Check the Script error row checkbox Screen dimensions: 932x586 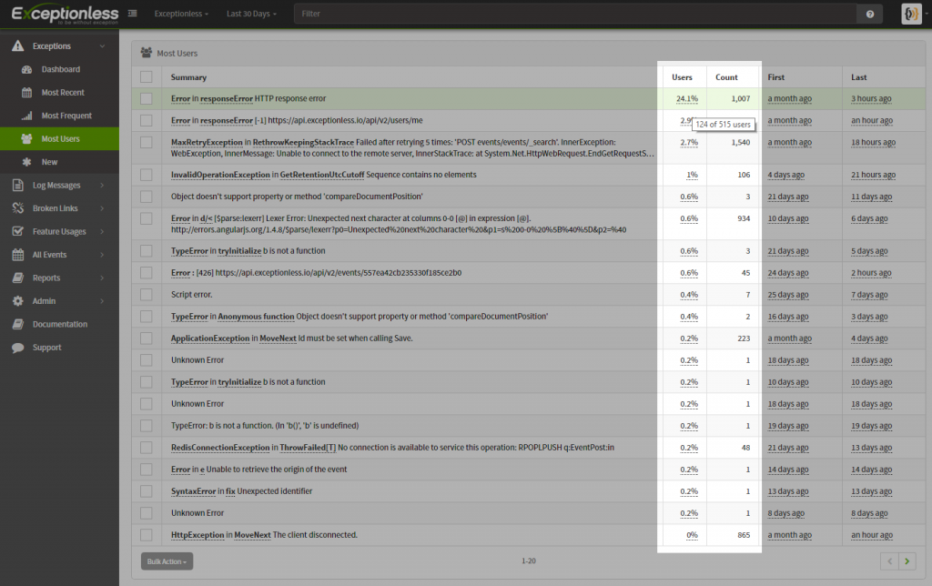click(x=147, y=295)
